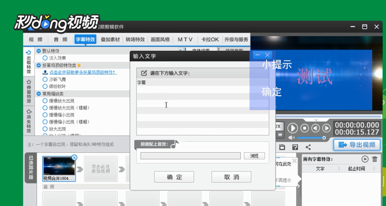Collapse the 常用缩放类 group
386x206 pixels.
39,94
